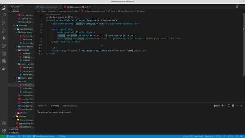Image resolution: width=245 pixels, height=138 pixels.
Task: Close the terminal panel
Action: [241, 106]
